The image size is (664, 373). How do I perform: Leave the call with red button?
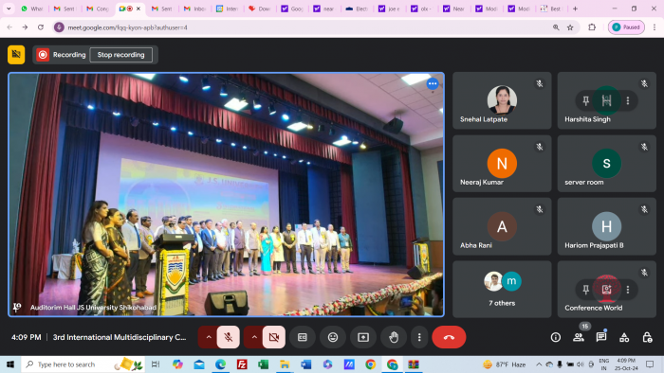point(449,337)
